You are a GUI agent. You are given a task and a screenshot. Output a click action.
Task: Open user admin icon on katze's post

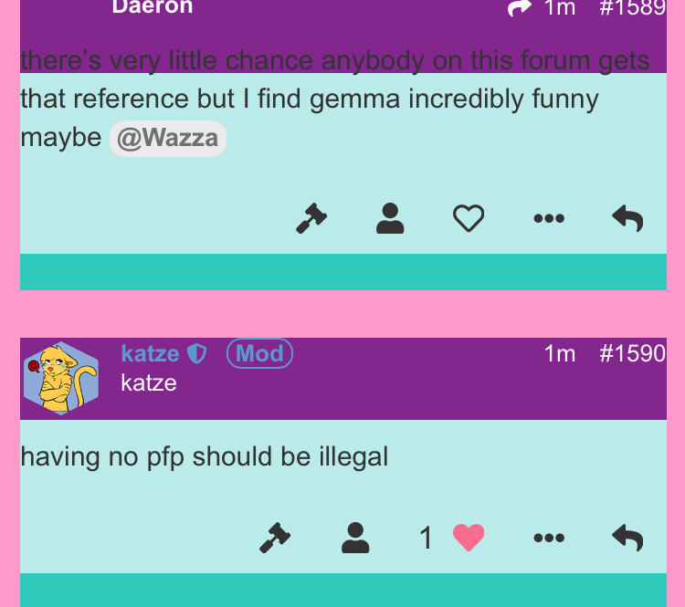[x=355, y=538]
